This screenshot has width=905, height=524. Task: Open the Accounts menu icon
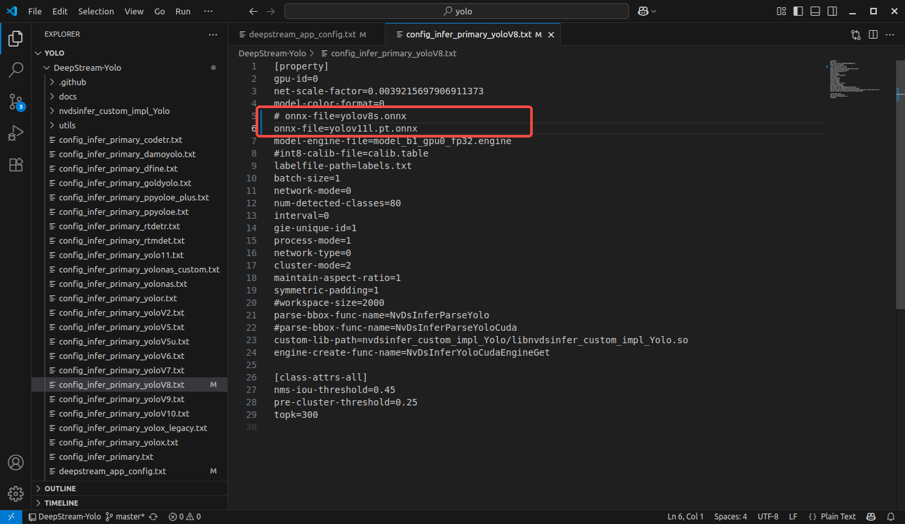click(16, 462)
